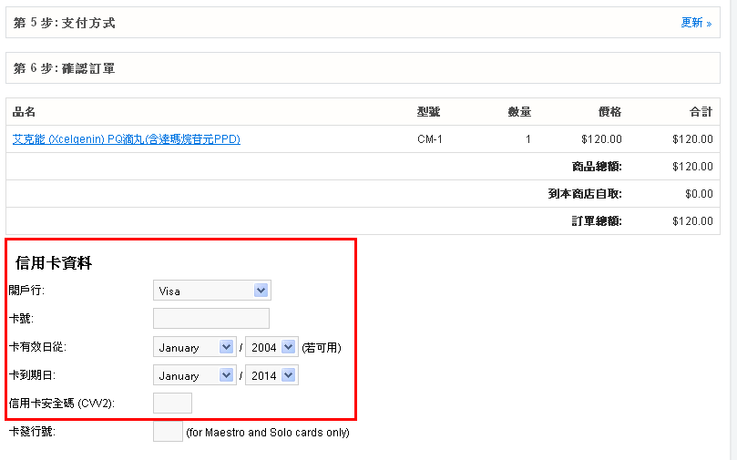Click the arrow on the Visa dropdown
The height and width of the screenshot is (460, 737).
point(261,291)
